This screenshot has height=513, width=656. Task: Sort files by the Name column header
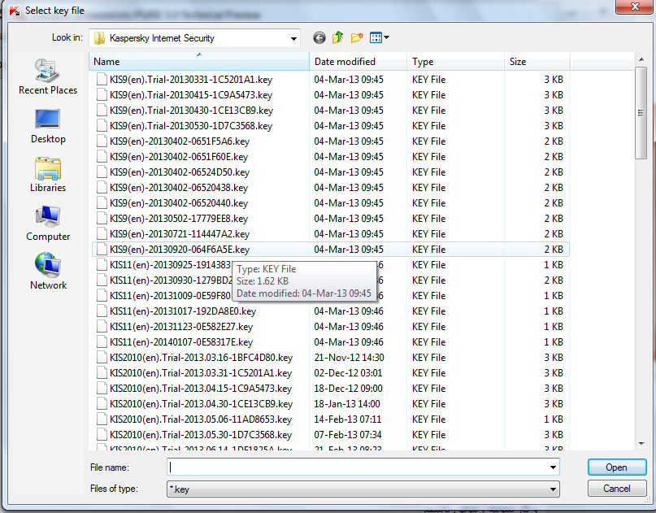pos(199,62)
